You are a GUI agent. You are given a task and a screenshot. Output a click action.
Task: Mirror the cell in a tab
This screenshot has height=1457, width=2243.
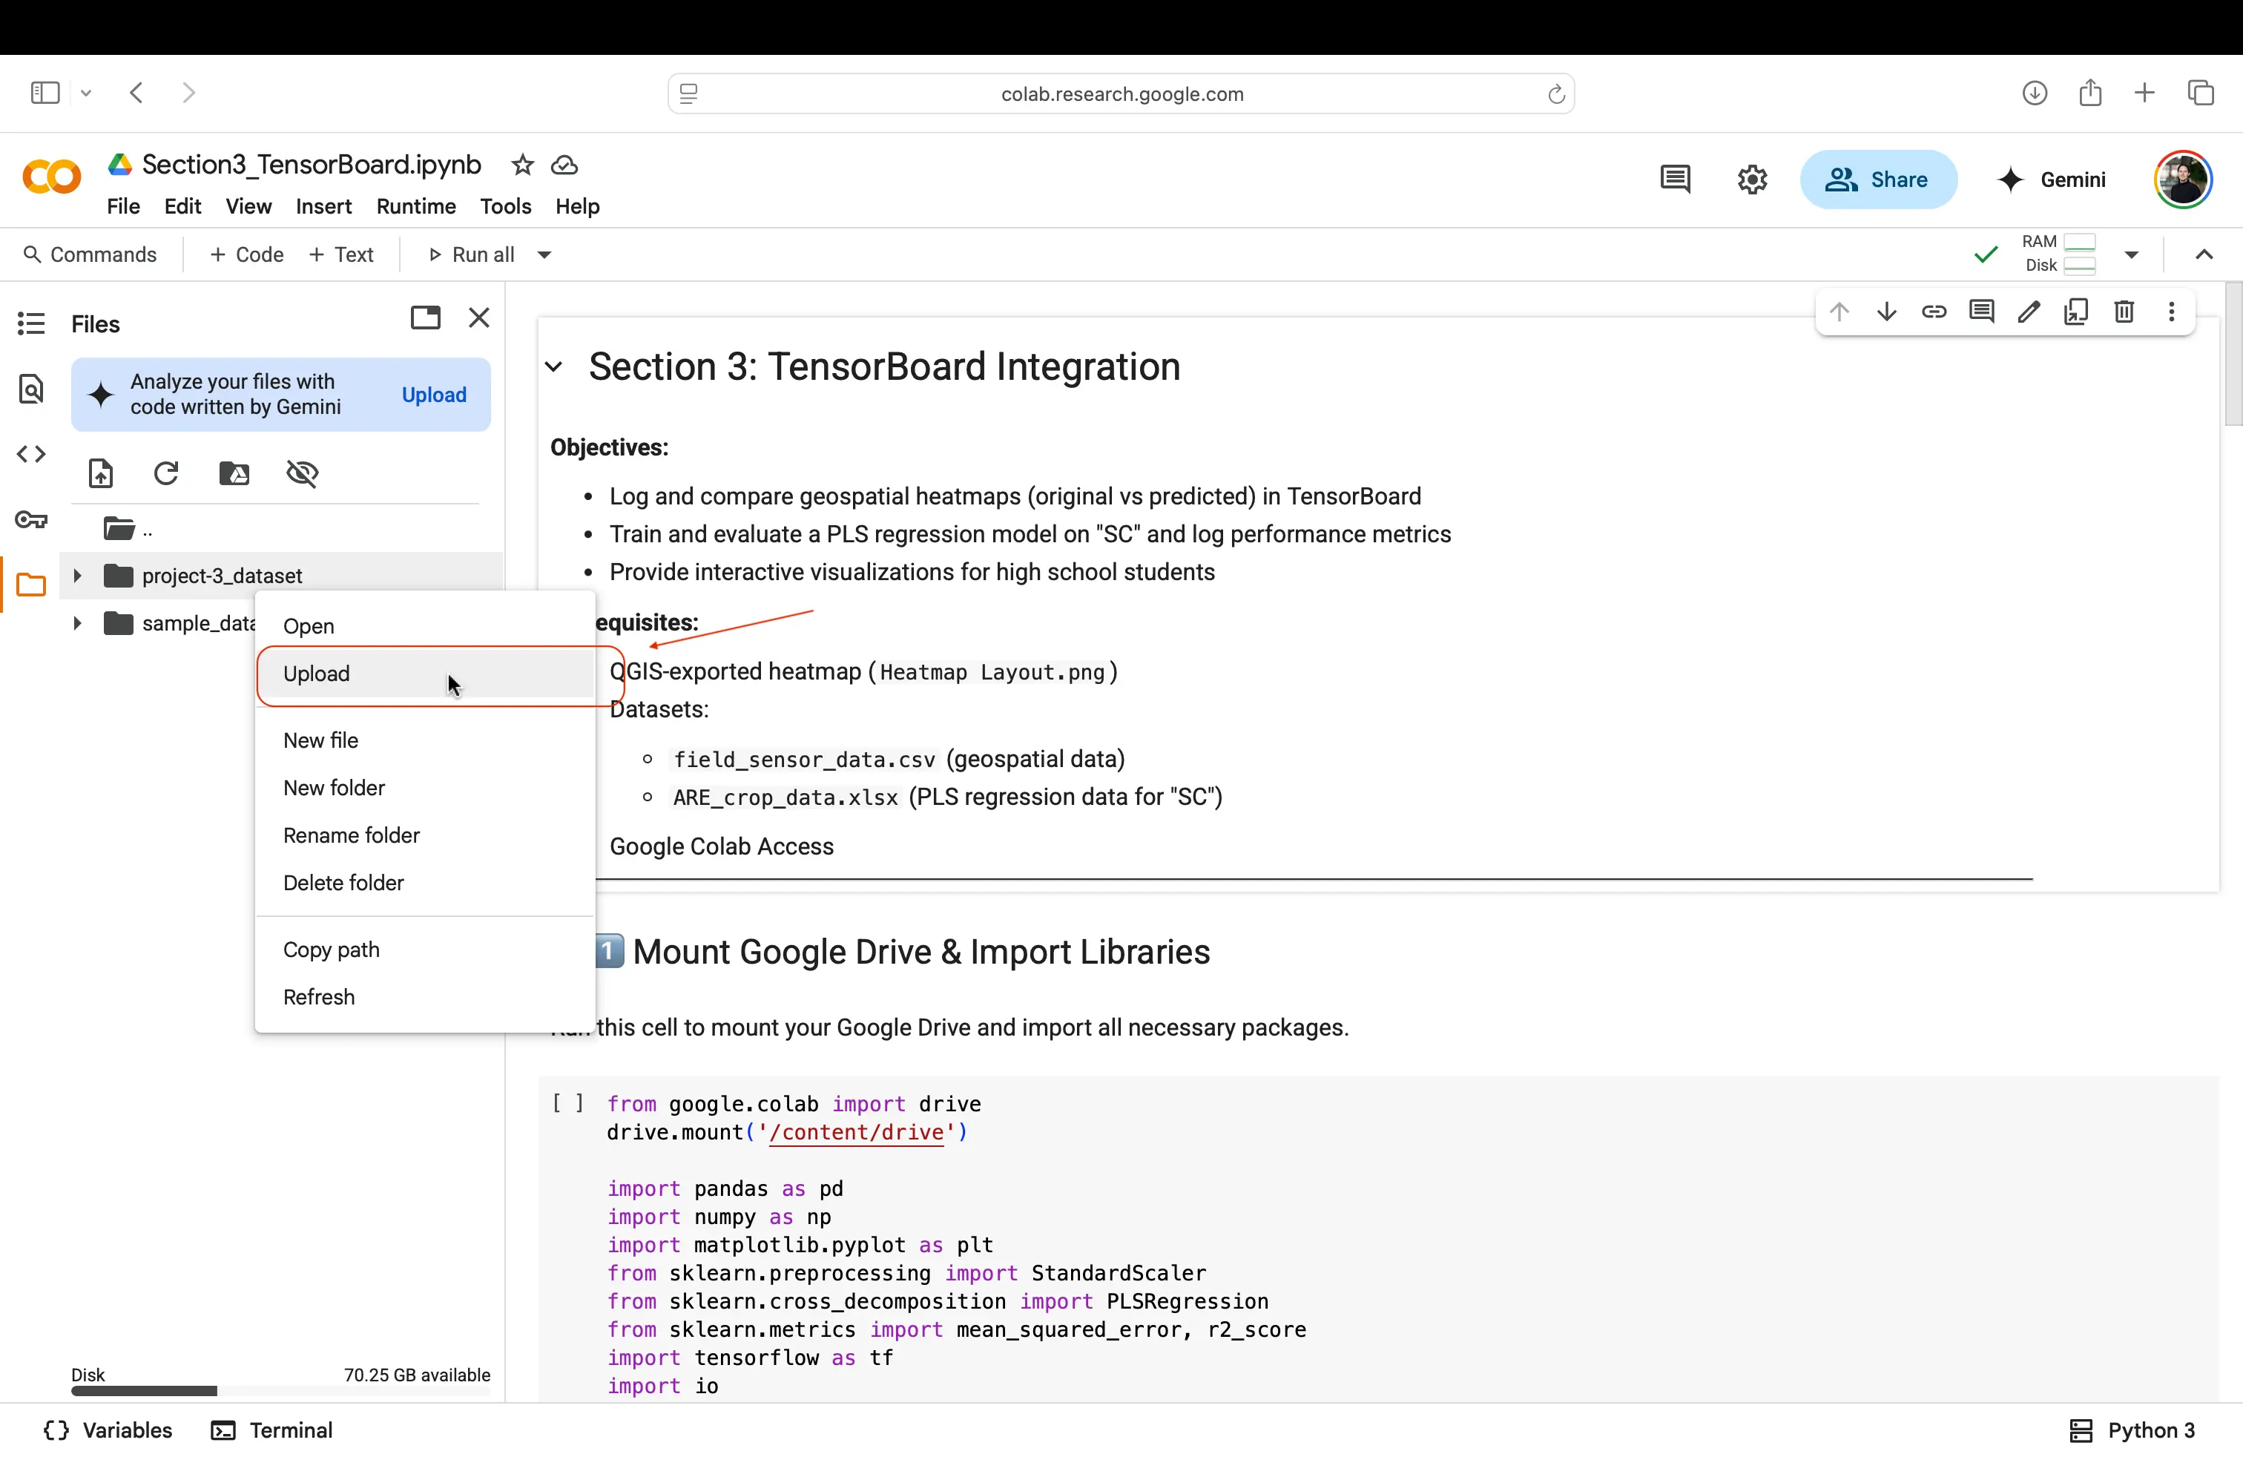tap(2076, 312)
